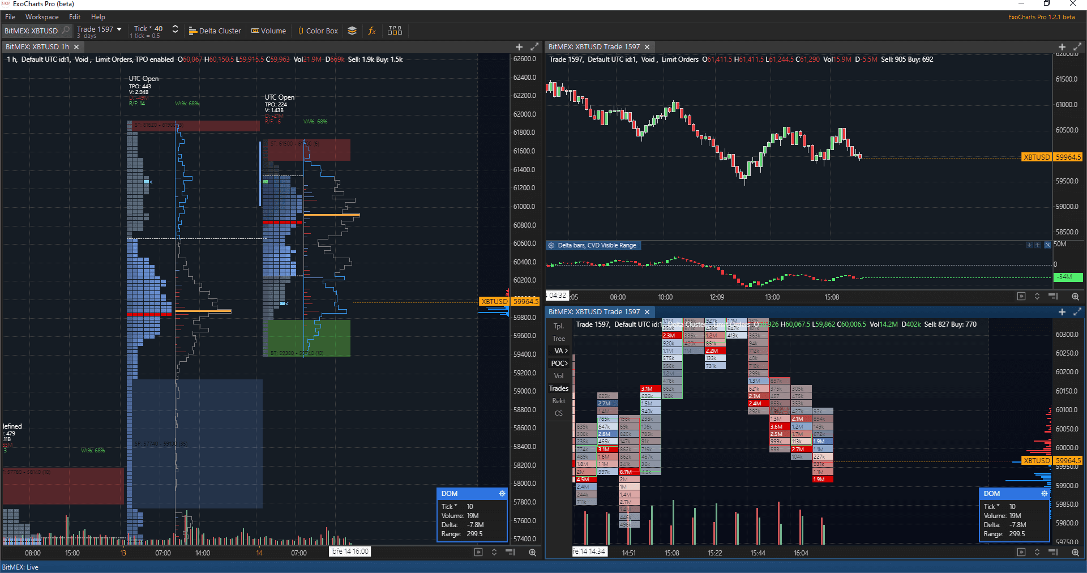Add a new tab in the bottom-right cluster panel
The image size is (1087, 573).
point(1062,312)
